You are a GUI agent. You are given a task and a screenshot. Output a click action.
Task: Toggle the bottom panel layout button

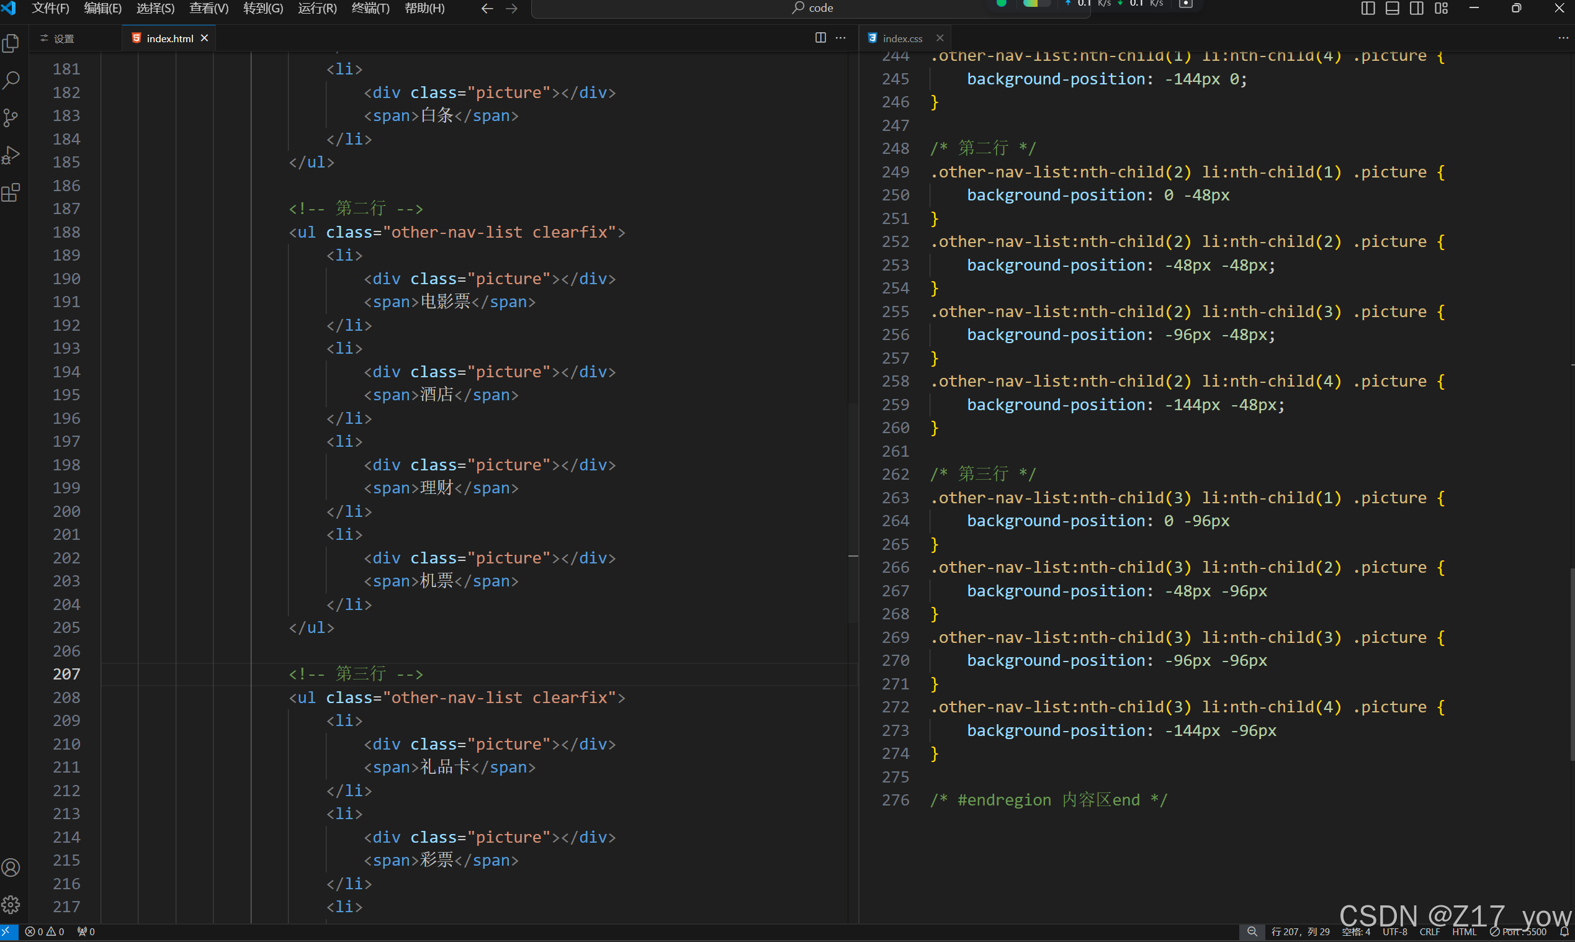(x=1392, y=8)
